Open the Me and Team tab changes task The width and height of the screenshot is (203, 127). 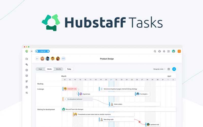pos(119,109)
